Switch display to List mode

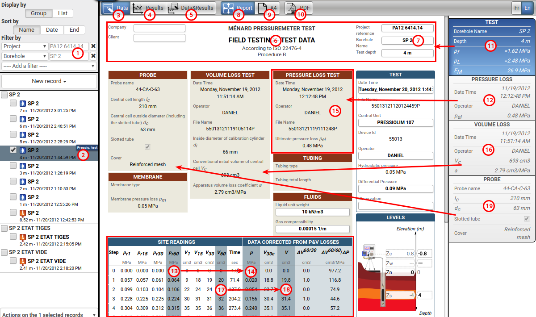[x=63, y=13]
